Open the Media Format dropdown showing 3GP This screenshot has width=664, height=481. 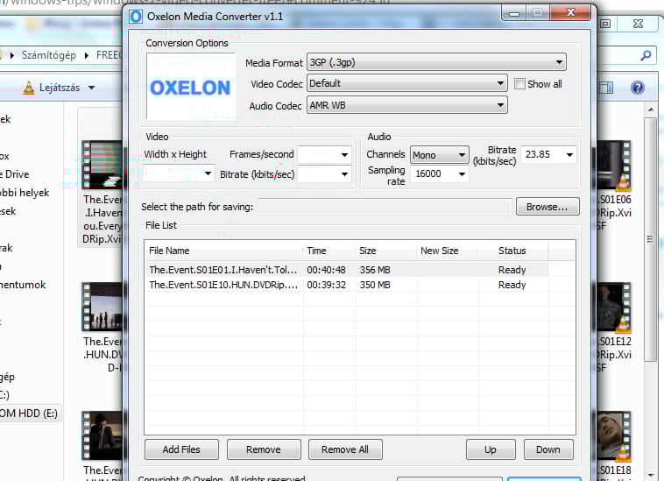click(x=436, y=63)
